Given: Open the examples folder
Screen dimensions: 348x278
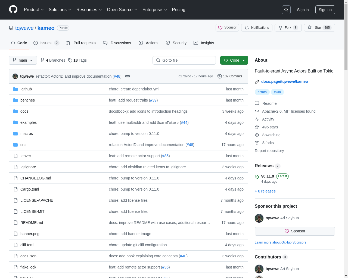Looking at the screenshot, I should pyautogui.click(x=29, y=122).
